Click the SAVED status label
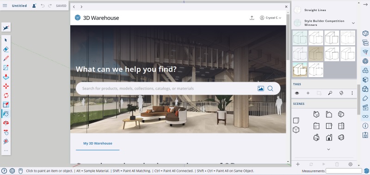 [x=61, y=6]
